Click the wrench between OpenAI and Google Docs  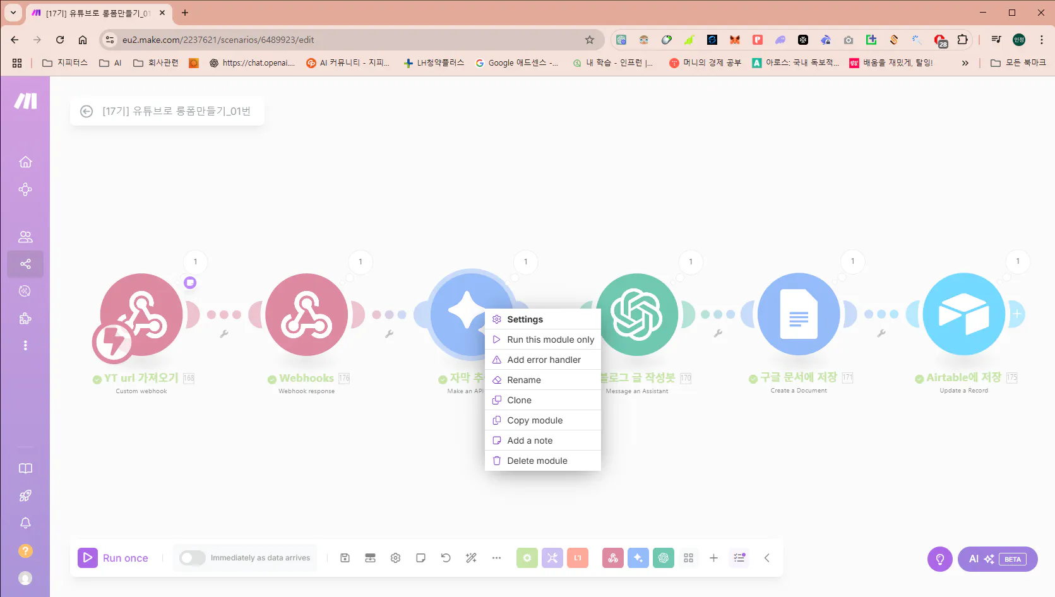click(718, 333)
